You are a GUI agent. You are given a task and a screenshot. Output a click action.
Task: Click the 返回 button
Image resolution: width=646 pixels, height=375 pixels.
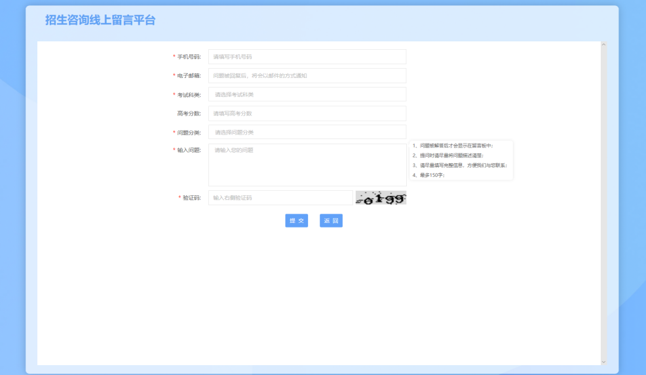pos(331,221)
